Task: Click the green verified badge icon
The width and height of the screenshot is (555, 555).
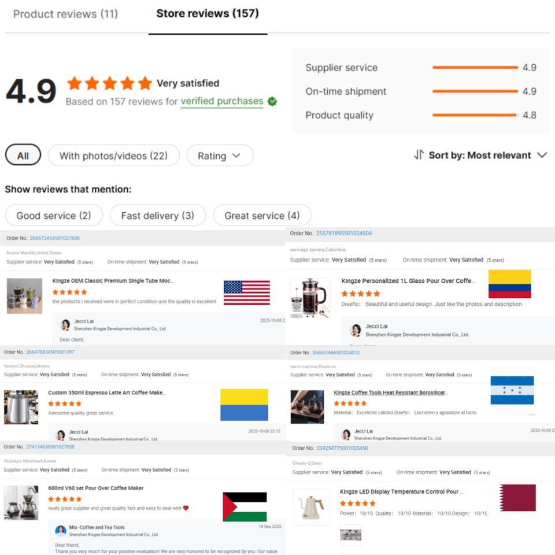Action: click(x=272, y=102)
